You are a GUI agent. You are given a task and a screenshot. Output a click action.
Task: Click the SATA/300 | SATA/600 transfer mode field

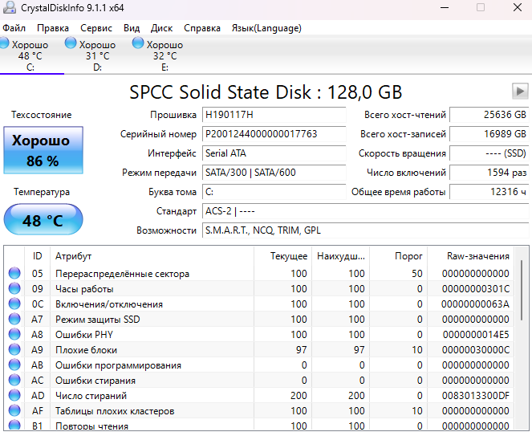(274, 173)
